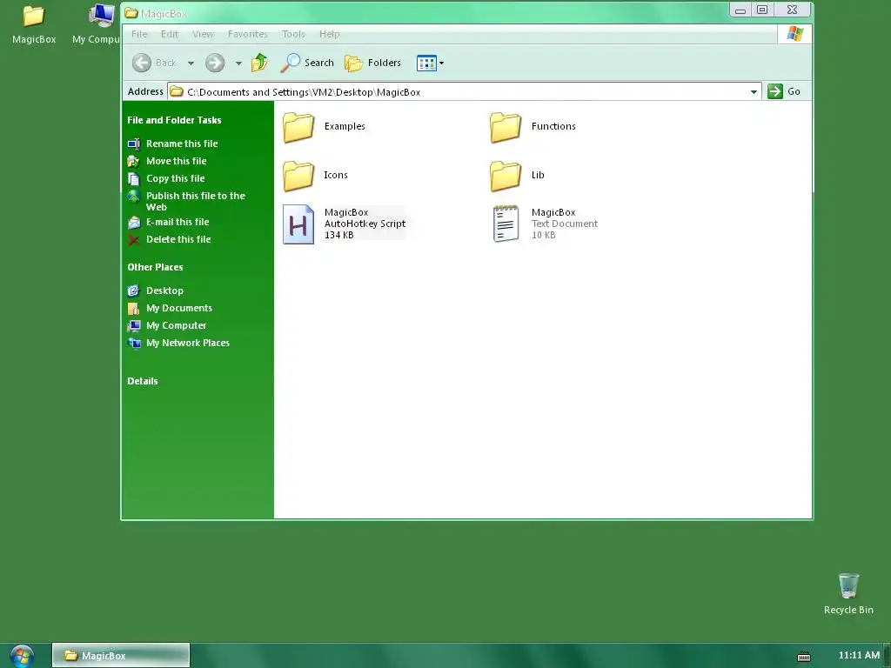891x668 pixels.
Task: Click the Rename this file icon
Action: coord(133,144)
